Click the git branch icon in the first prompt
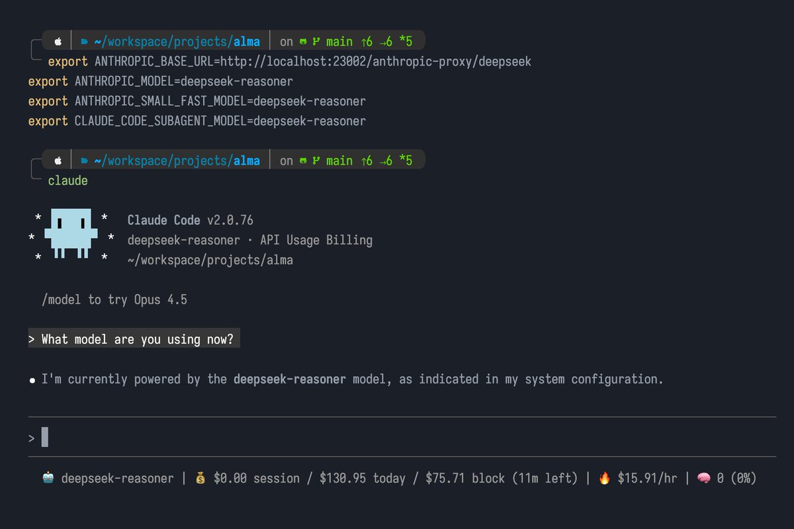The height and width of the screenshot is (529, 794). (x=316, y=42)
